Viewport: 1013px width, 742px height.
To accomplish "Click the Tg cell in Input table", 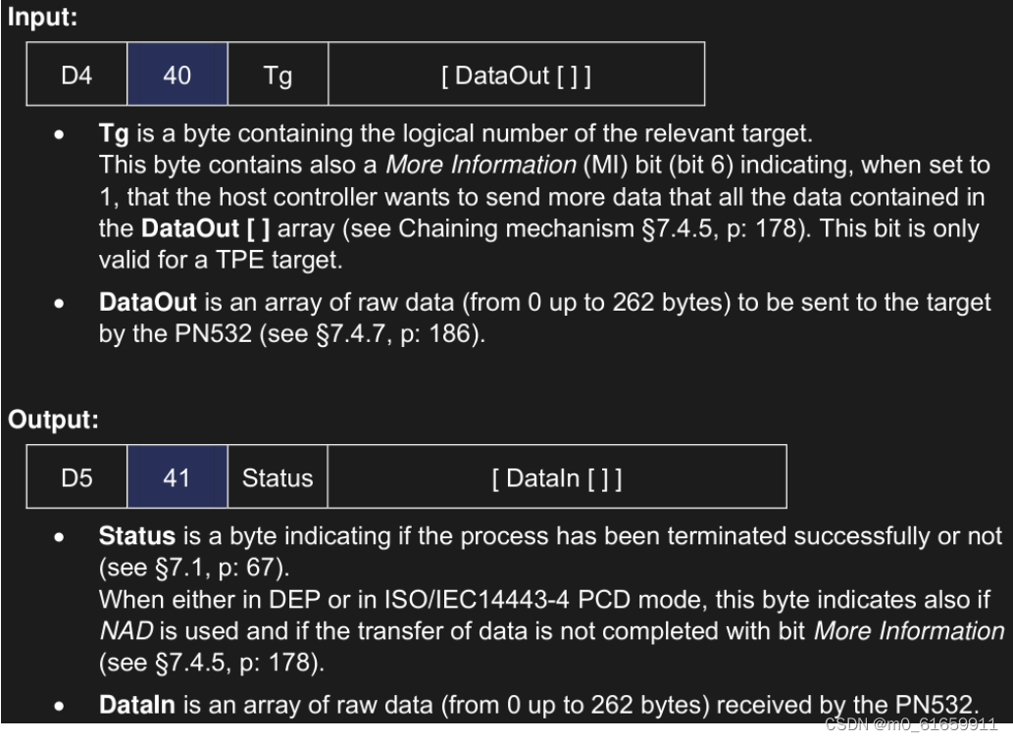I will (x=277, y=74).
